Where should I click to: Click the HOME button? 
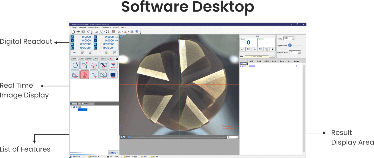click(74, 53)
